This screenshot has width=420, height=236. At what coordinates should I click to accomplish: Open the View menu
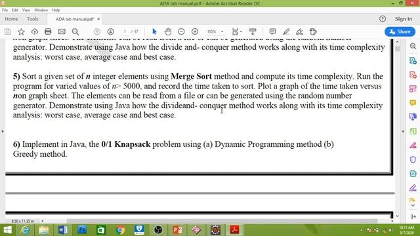click(26, 10)
